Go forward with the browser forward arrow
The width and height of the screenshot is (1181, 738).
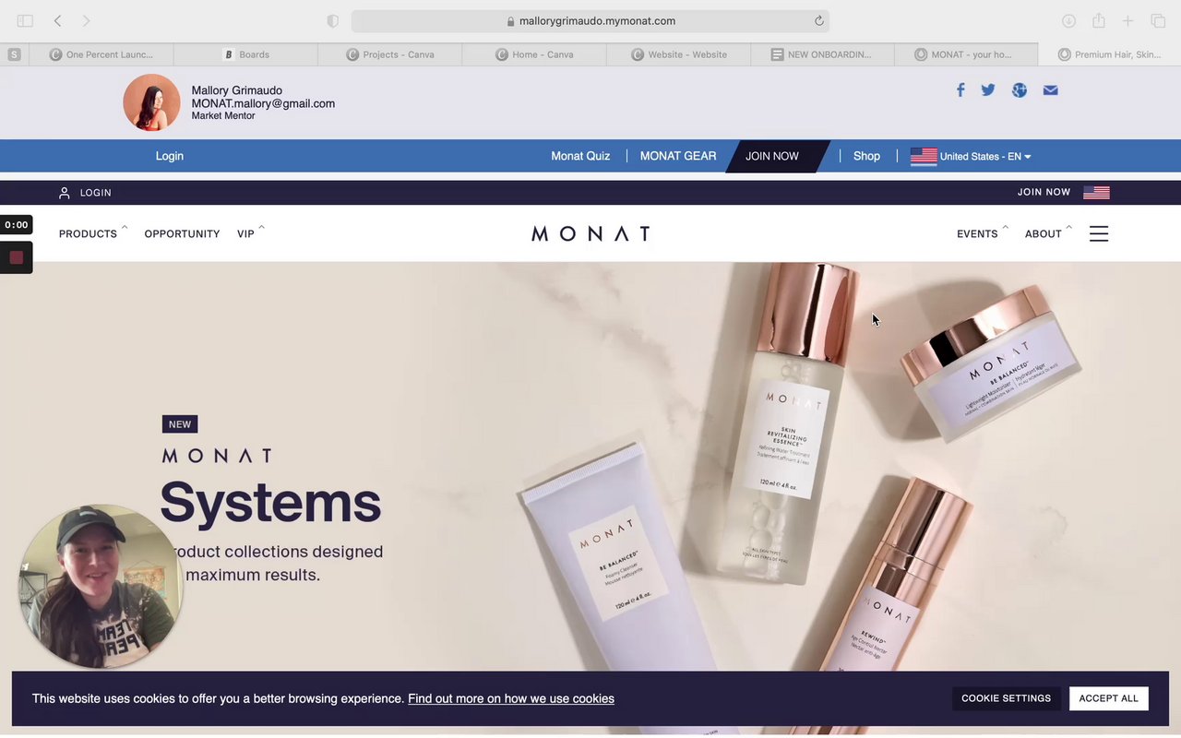pyautogui.click(x=86, y=20)
